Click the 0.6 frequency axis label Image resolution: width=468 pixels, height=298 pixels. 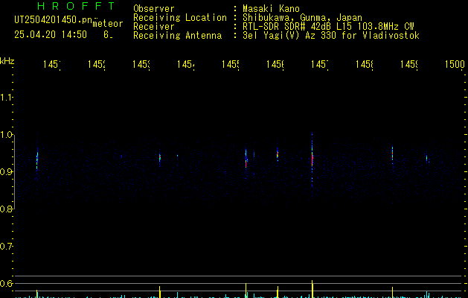pos(6,283)
